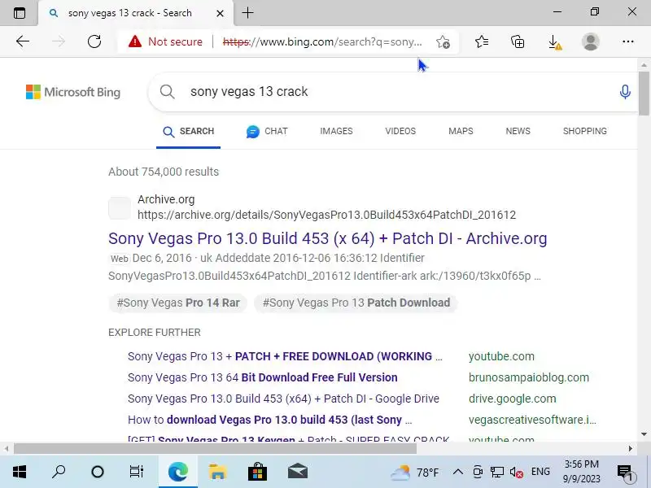Open the notification center
The width and height of the screenshot is (651, 488).
coord(625,473)
